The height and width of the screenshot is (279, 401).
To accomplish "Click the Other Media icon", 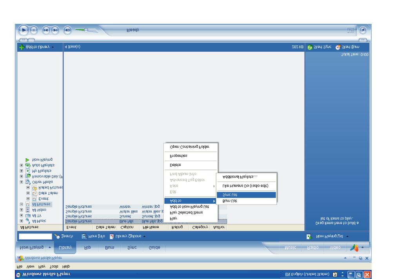I will [27, 182].
